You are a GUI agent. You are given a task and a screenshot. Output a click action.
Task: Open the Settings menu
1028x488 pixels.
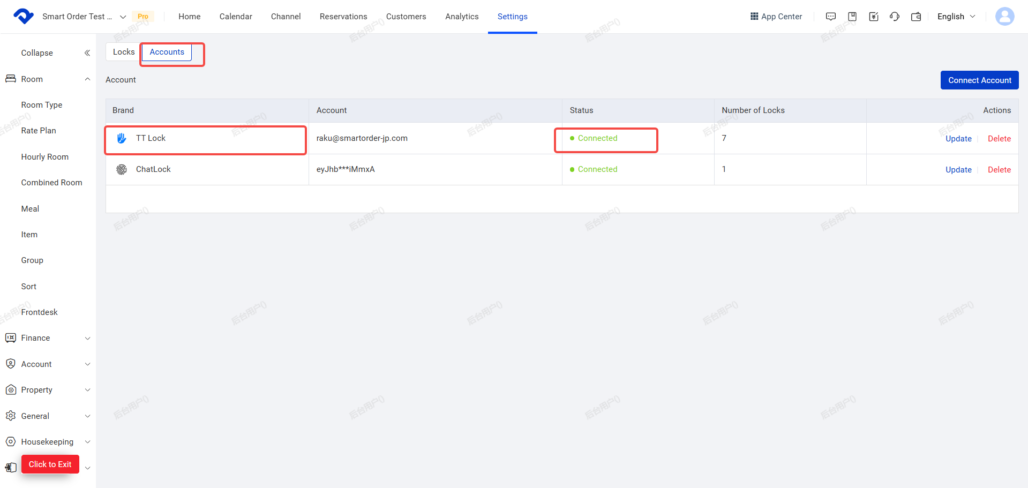click(513, 17)
